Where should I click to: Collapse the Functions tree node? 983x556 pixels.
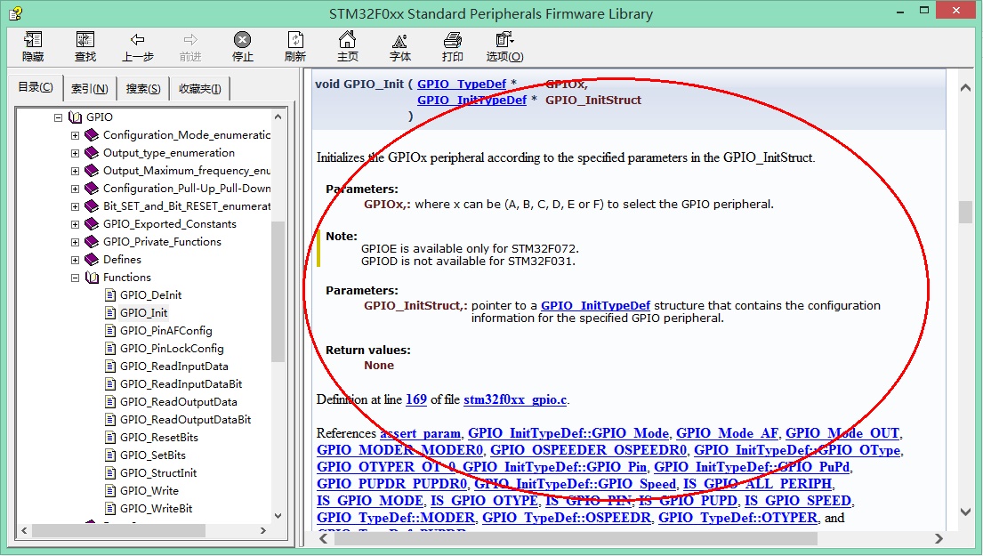pos(76,277)
